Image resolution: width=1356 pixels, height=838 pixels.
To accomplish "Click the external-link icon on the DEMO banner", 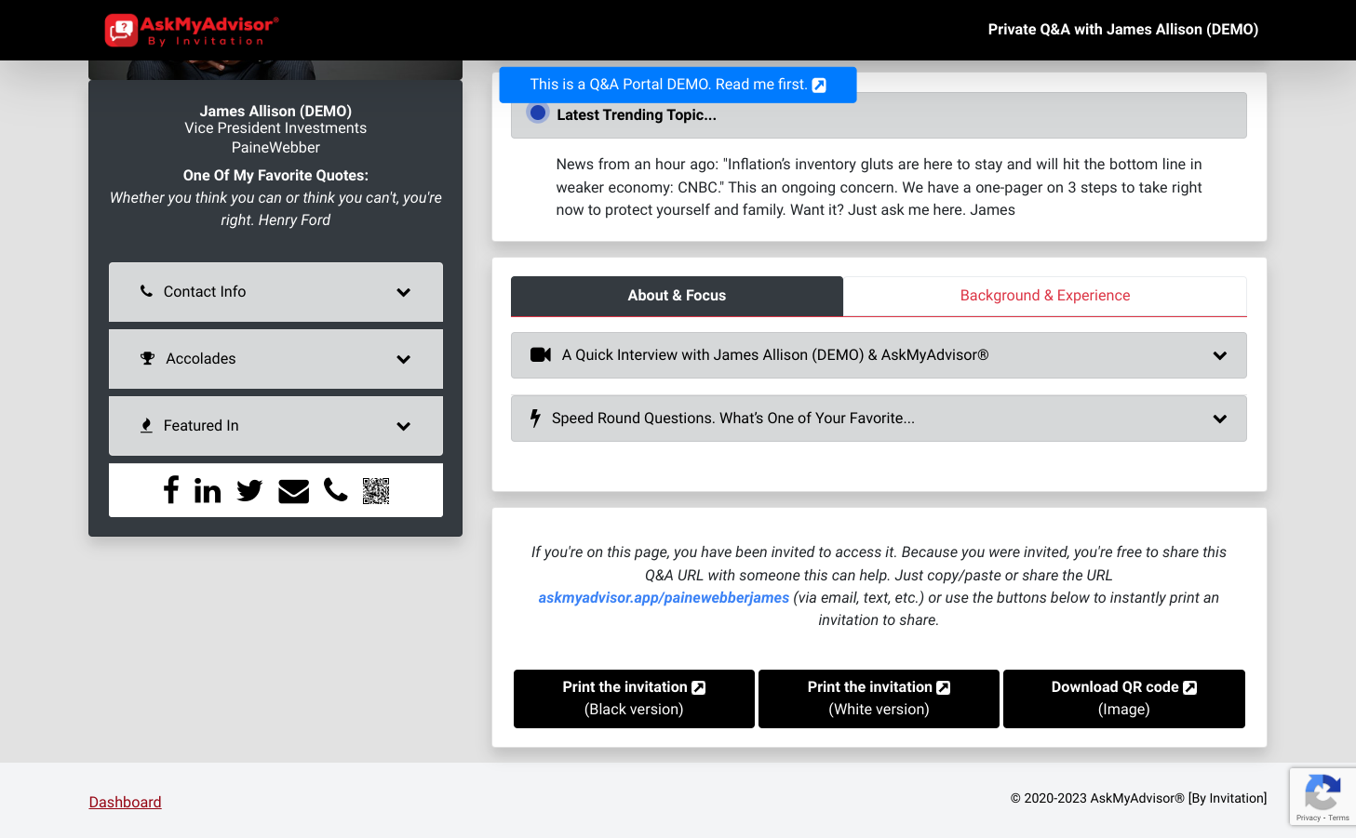I will point(819,85).
